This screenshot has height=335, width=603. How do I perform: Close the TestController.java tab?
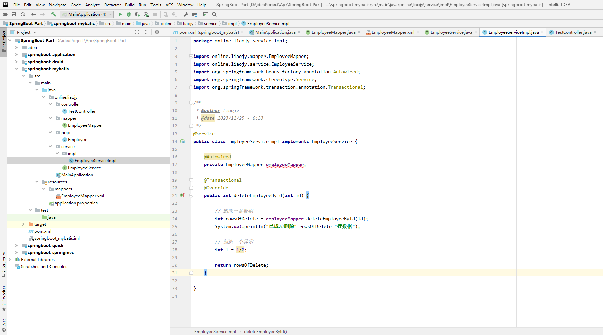[x=595, y=32]
